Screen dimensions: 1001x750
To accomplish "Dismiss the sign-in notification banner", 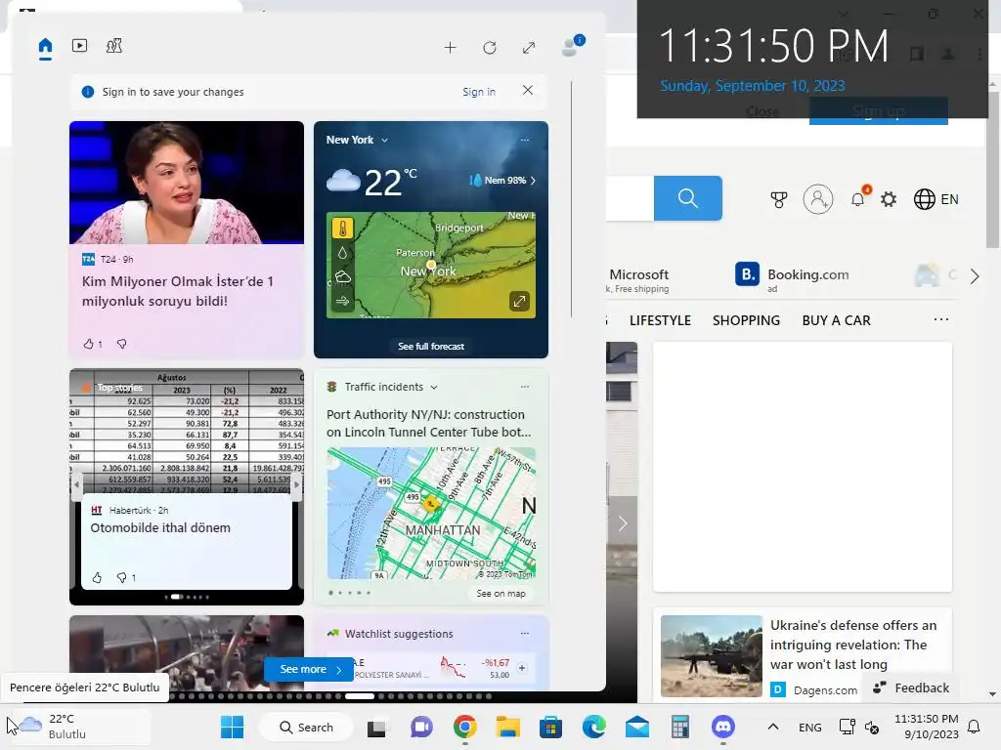I will coord(528,91).
